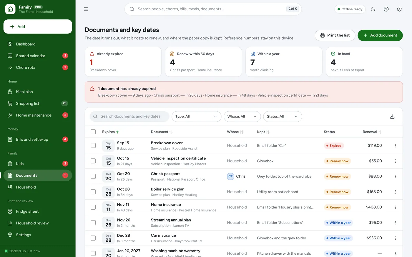
Task: Click the Offline ready status pill
Action: [x=350, y=9]
